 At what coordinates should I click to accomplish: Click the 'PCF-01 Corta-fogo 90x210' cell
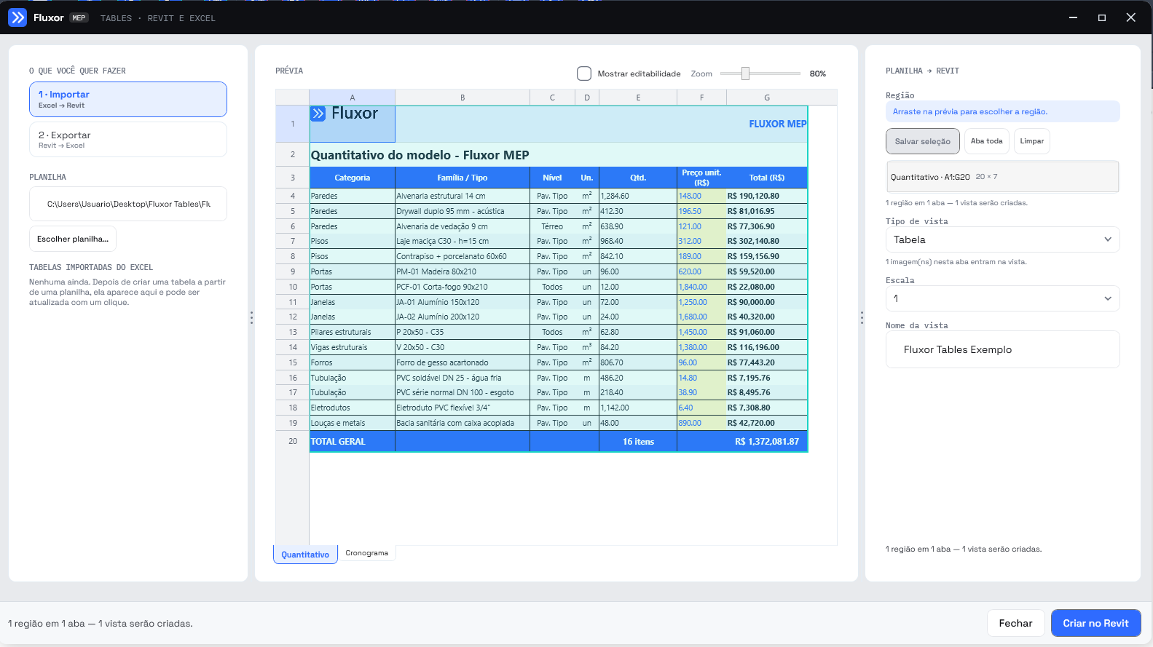pos(463,287)
